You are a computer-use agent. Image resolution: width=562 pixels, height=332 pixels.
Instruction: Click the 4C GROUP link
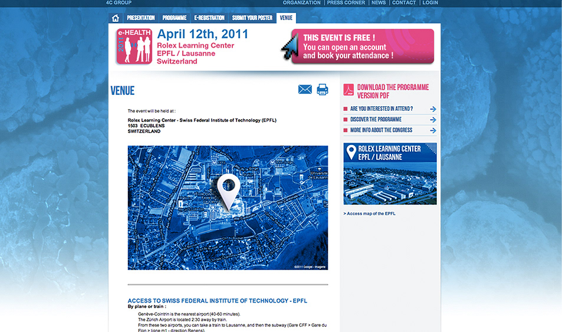pos(119,2)
